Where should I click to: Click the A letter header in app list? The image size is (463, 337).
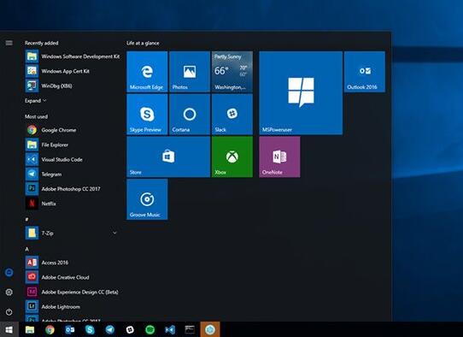pos(26,249)
